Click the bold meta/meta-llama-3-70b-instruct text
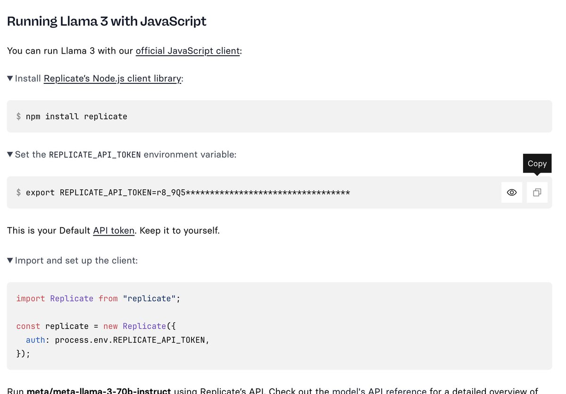This screenshot has width=566, height=394. 99,391
